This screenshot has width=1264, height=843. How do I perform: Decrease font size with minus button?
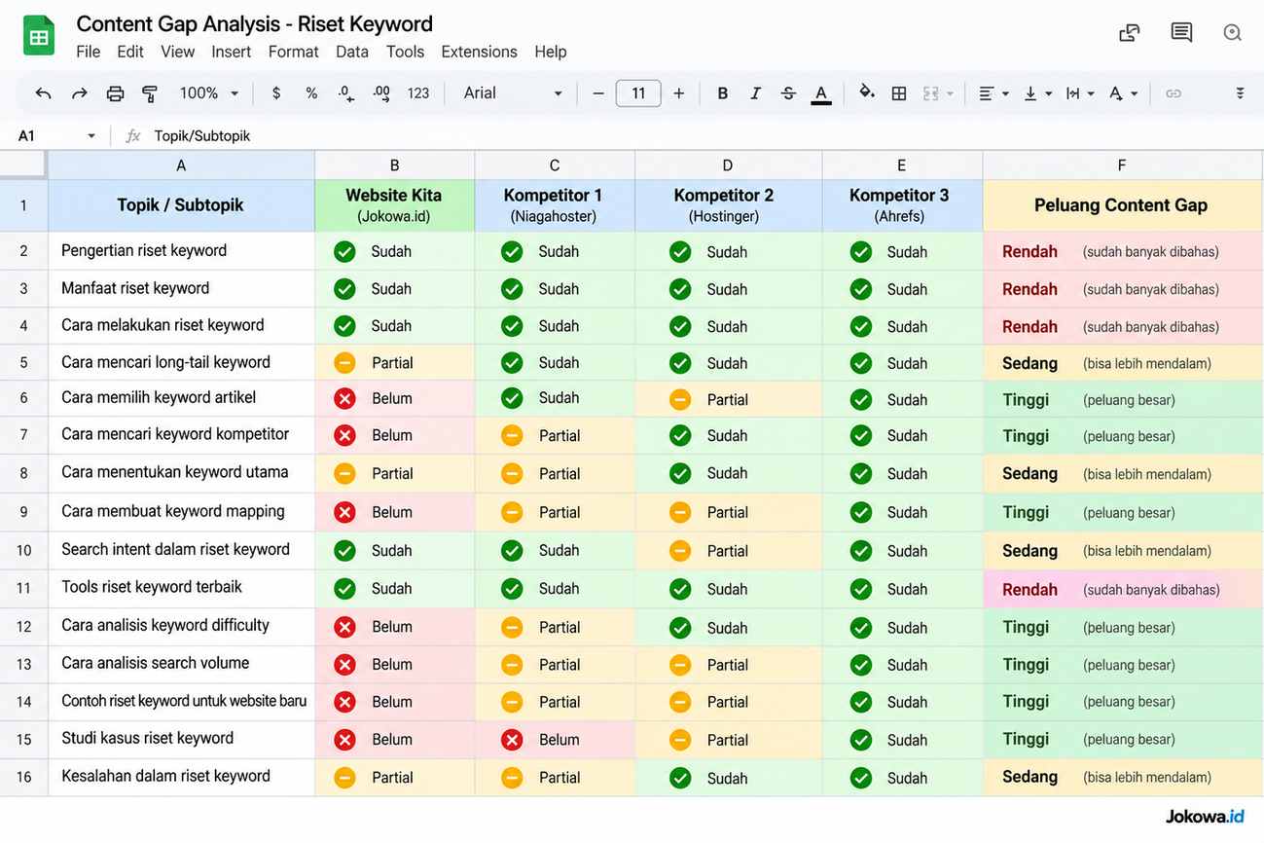(x=598, y=93)
